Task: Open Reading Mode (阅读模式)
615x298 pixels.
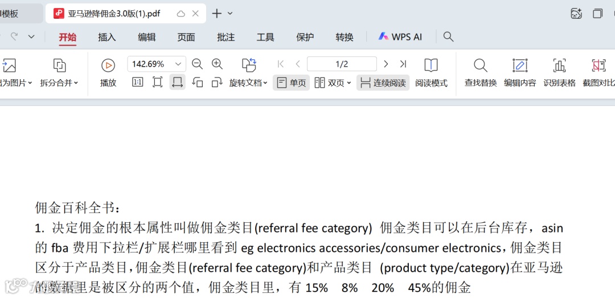Action: click(x=431, y=73)
